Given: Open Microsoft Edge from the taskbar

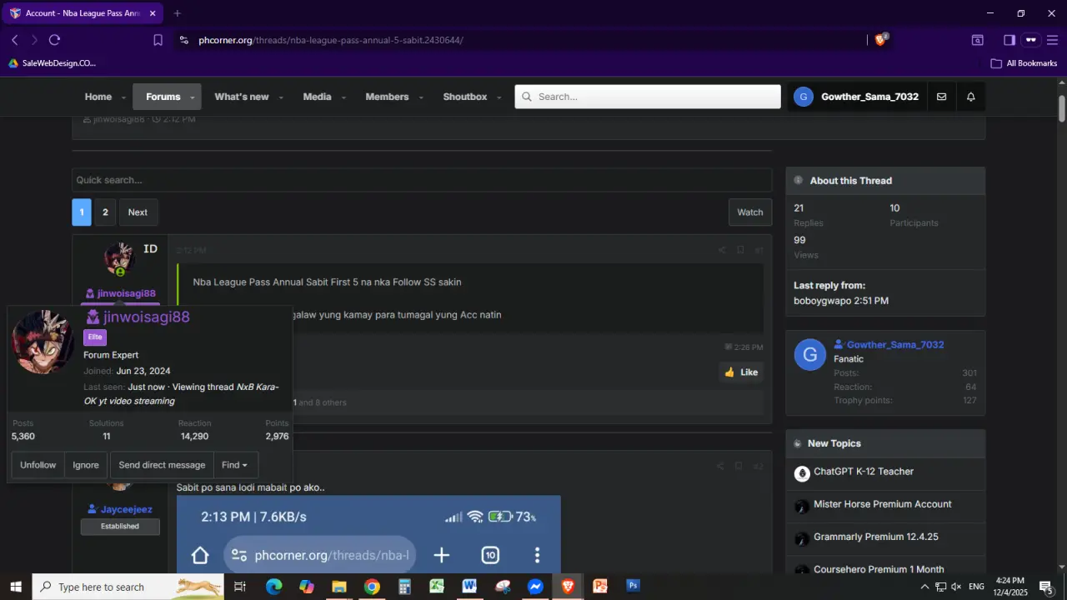Looking at the screenshot, I should [273, 587].
